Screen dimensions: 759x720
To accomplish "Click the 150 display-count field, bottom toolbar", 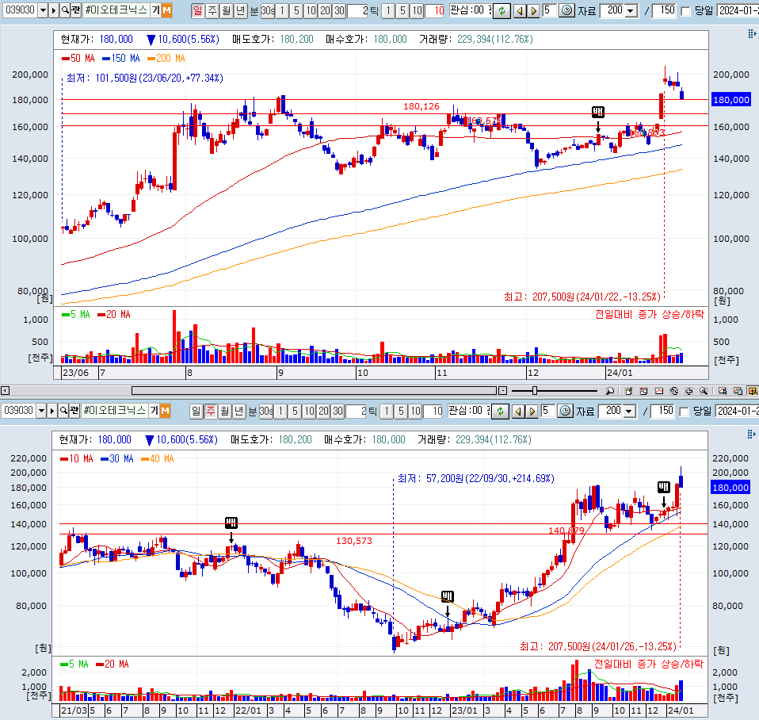I will [662, 412].
